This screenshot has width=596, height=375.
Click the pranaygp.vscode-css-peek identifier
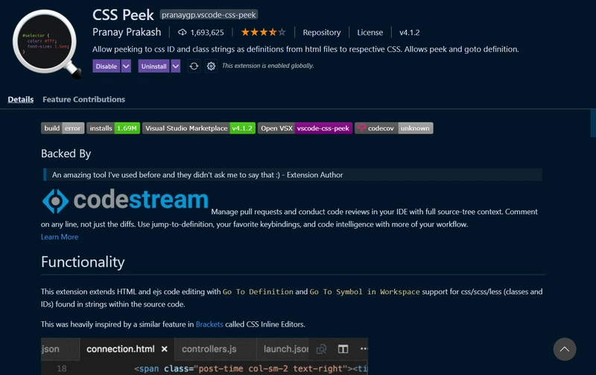[x=209, y=15]
